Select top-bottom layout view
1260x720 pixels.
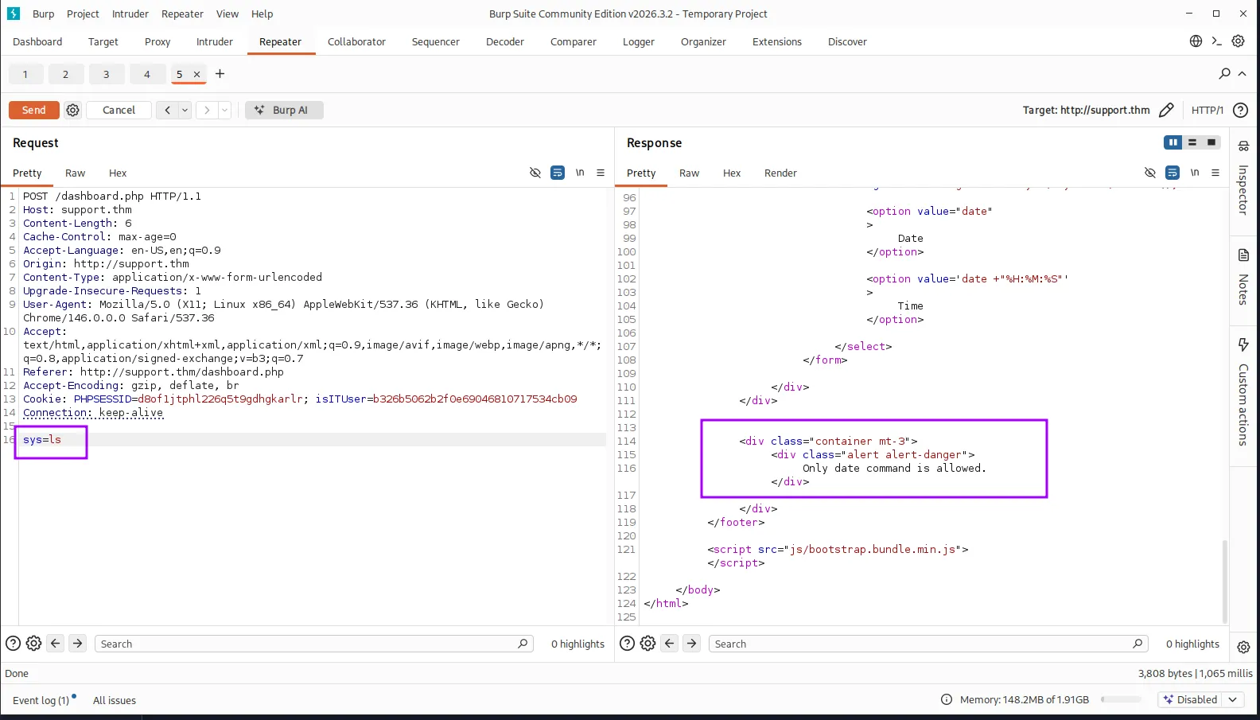(x=1192, y=142)
